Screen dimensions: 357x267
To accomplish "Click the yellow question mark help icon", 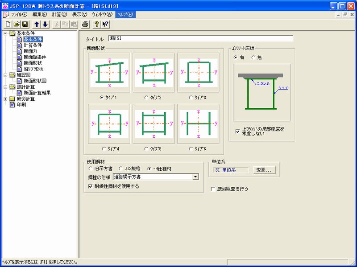I will 97,24.
